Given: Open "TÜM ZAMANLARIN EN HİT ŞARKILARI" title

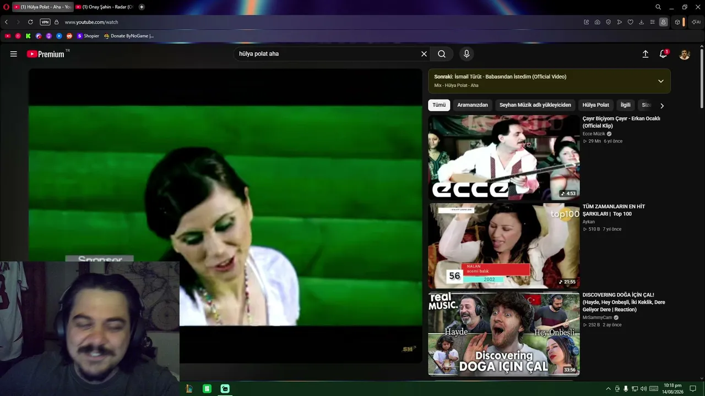Looking at the screenshot, I should [614, 210].
